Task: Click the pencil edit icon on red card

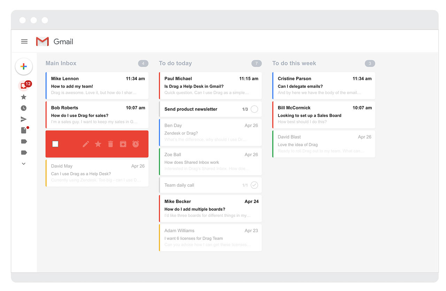Action: click(x=86, y=144)
